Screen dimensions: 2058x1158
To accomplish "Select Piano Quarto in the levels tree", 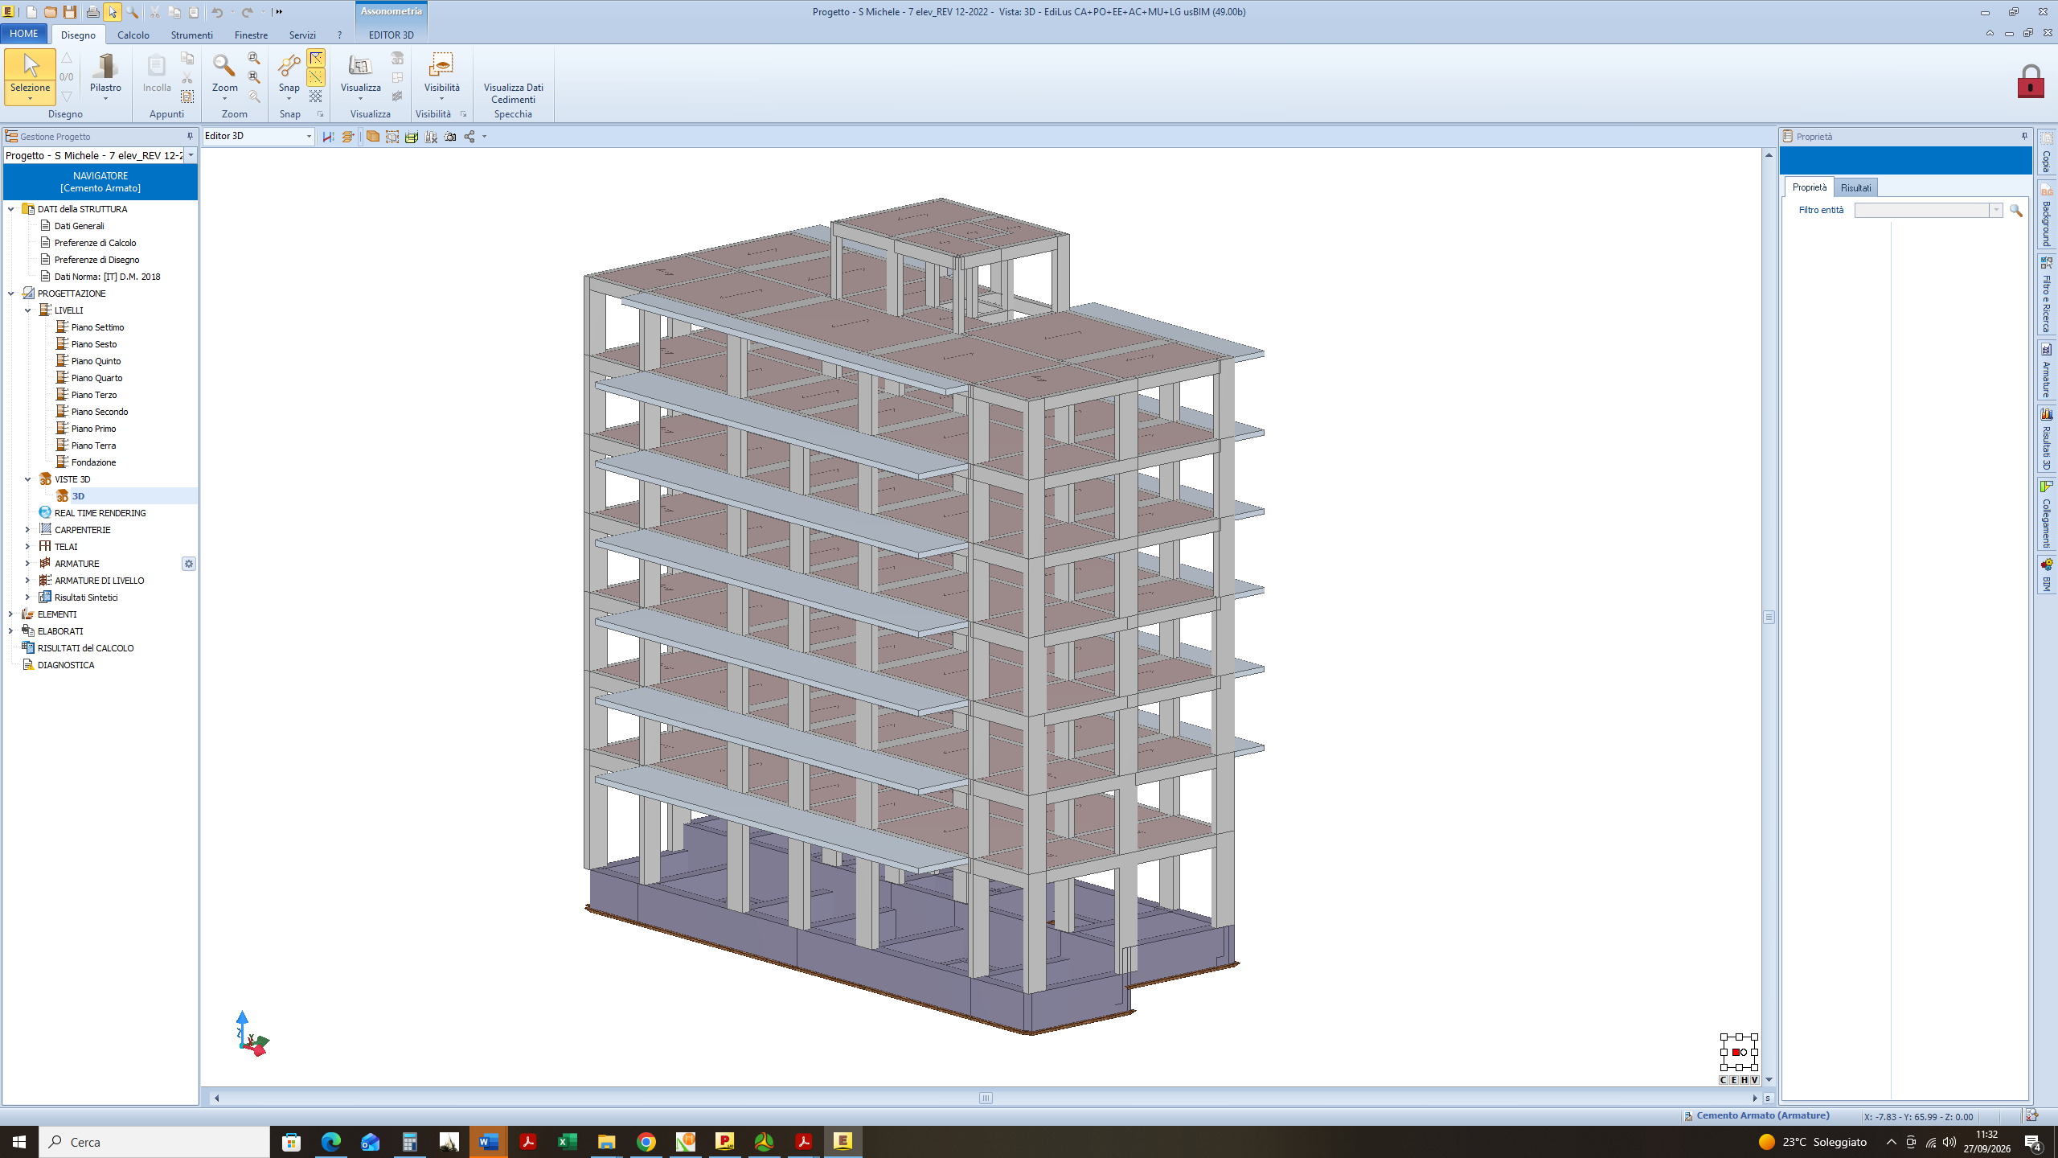I will pos(96,378).
